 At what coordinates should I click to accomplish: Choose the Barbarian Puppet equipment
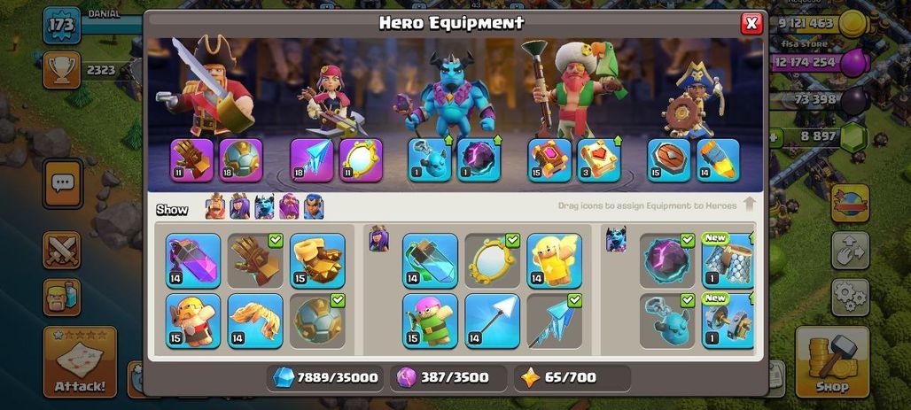point(193,321)
